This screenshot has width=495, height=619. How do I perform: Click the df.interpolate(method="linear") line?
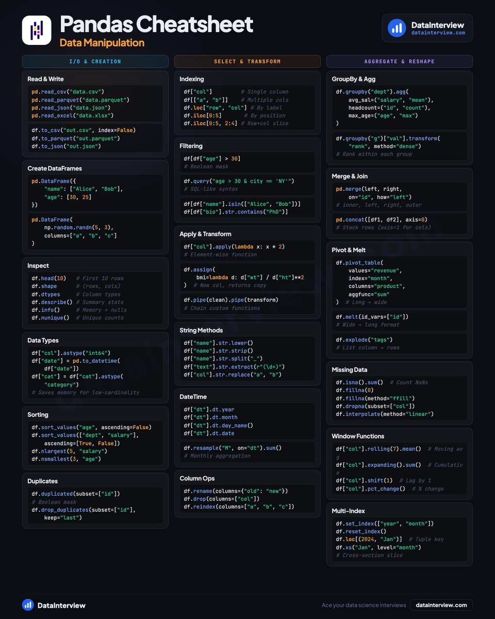tap(385, 414)
